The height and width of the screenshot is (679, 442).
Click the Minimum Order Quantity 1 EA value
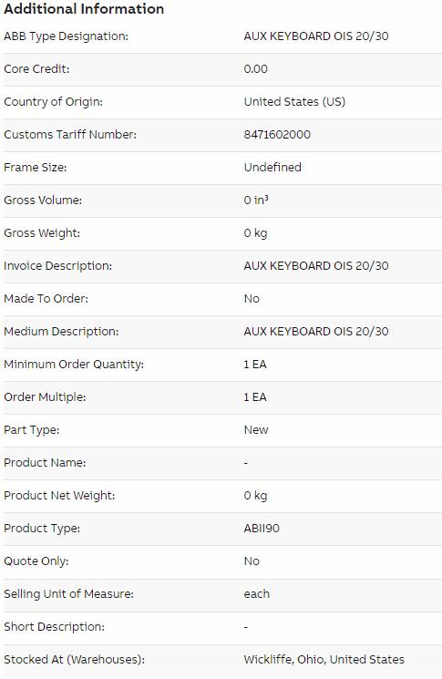tap(255, 365)
